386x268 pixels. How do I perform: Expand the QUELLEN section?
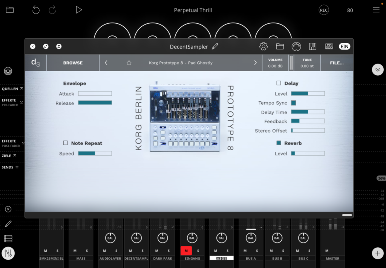12,88
